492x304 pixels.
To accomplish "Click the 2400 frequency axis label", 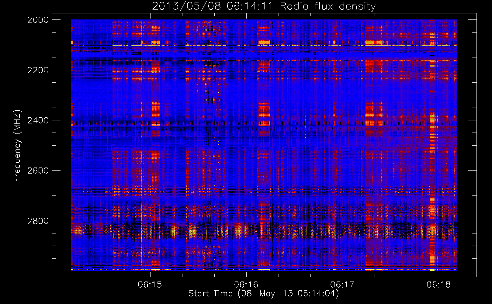I will [38, 120].
